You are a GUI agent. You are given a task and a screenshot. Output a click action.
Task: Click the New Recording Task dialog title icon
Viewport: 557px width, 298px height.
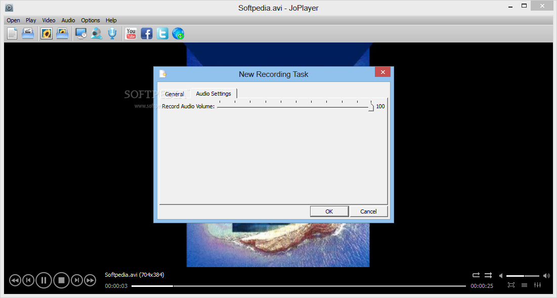point(163,73)
